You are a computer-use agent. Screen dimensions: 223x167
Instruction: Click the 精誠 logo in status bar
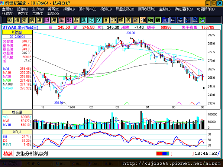click(x=8, y=154)
